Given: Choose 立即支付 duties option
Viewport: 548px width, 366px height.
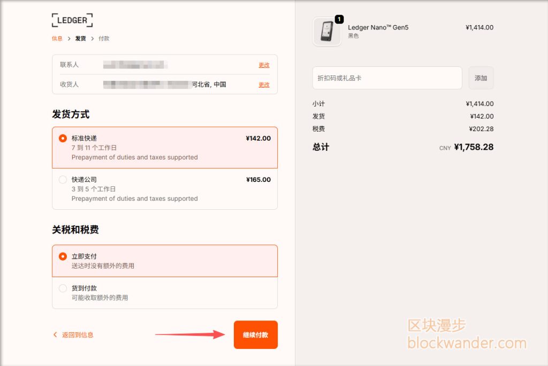Looking at the screenshot, I should point(165,261).
